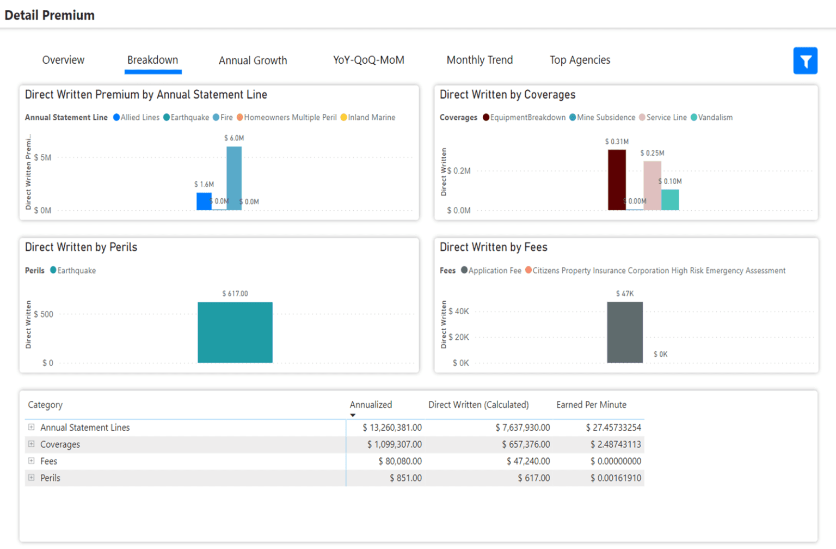Sort by the Annualized column header
836x549 pixels.
(371, 405)
